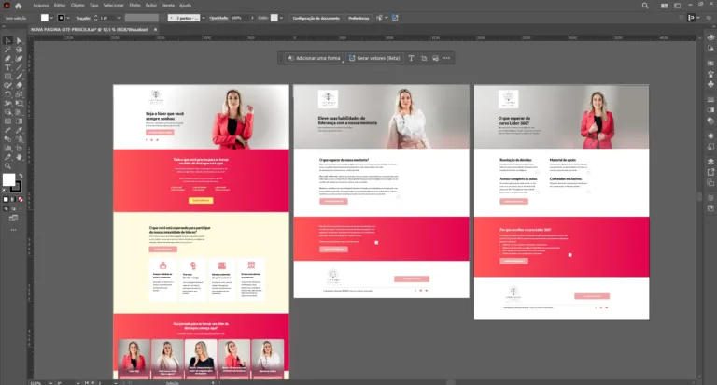Open the align-to dropdown in control bar
Image resolution: width=717 pixels, height=385 pixels.
(698, 18)
